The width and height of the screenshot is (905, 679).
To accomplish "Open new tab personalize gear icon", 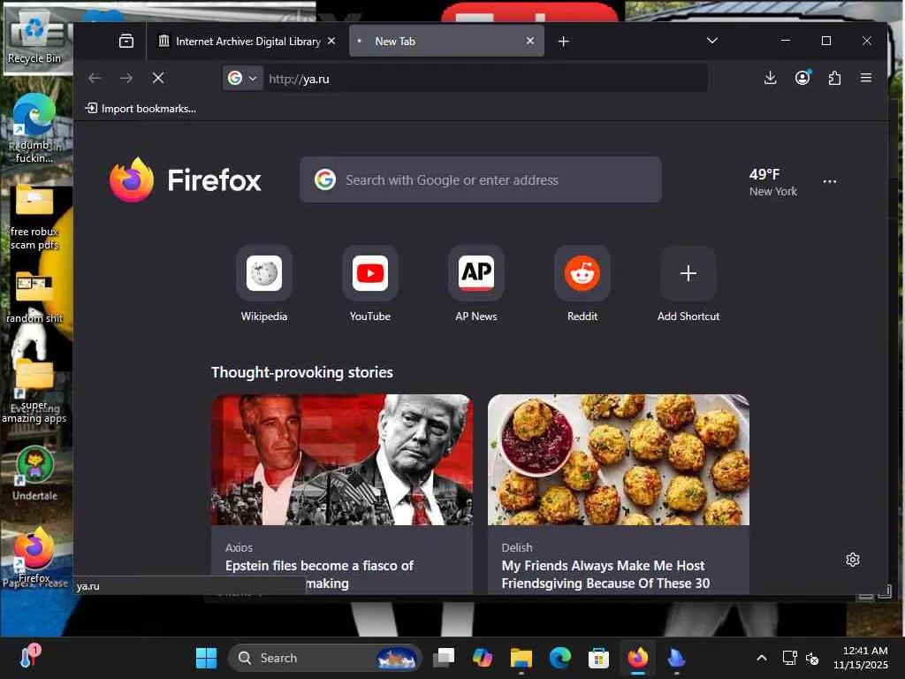I will point(853,560).
